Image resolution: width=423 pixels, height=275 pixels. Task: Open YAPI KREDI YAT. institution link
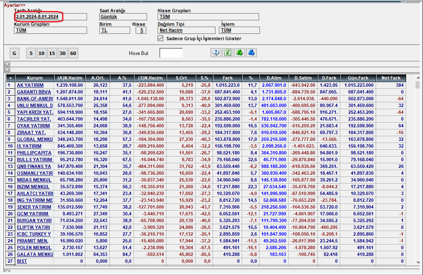click(x=35, y=112)
